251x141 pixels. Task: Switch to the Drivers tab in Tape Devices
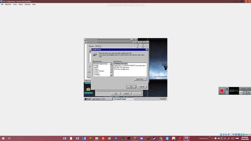(x=98, y=46)
